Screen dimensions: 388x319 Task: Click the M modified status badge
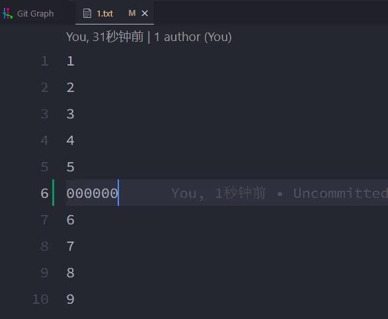pos(132,13)
